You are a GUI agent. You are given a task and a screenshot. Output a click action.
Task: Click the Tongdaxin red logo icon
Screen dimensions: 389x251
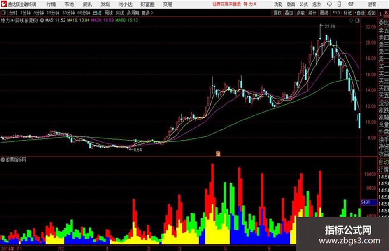pos(3,4)
